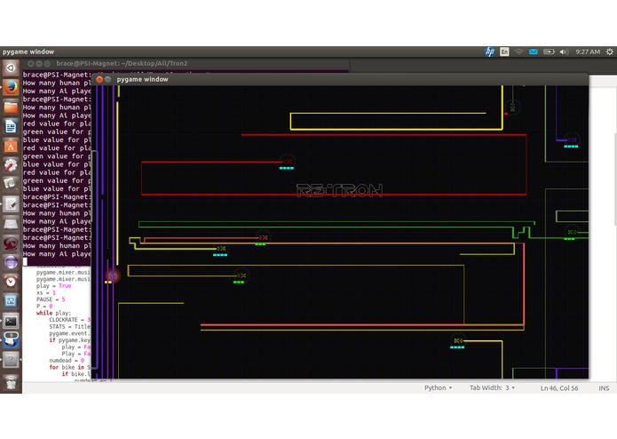Click the 'play = True' line in gedit
The height and width of the screenshot is (439, 617).
pos(53,286)
